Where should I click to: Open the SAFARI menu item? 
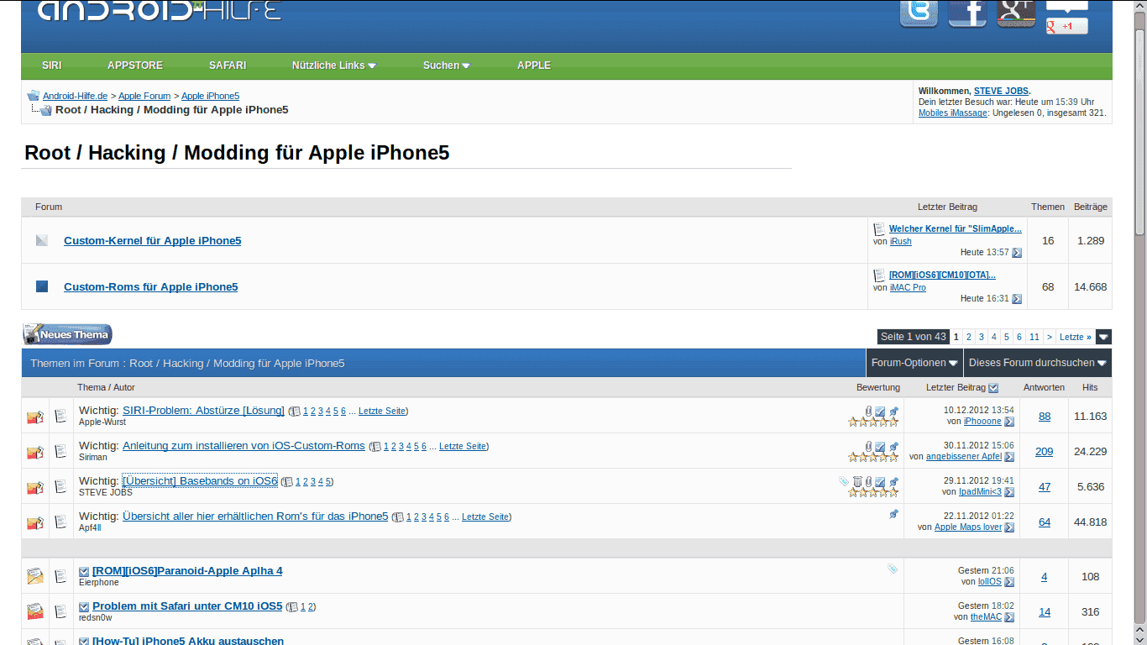[228, 66]
